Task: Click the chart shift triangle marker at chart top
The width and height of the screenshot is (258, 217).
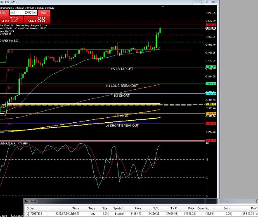Action: click(x=163, y=7)
